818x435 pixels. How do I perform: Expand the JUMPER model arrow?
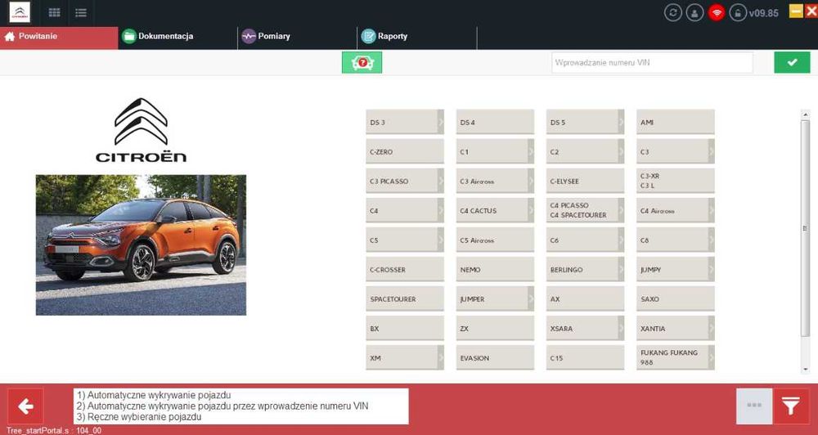(x=531, y=299)
